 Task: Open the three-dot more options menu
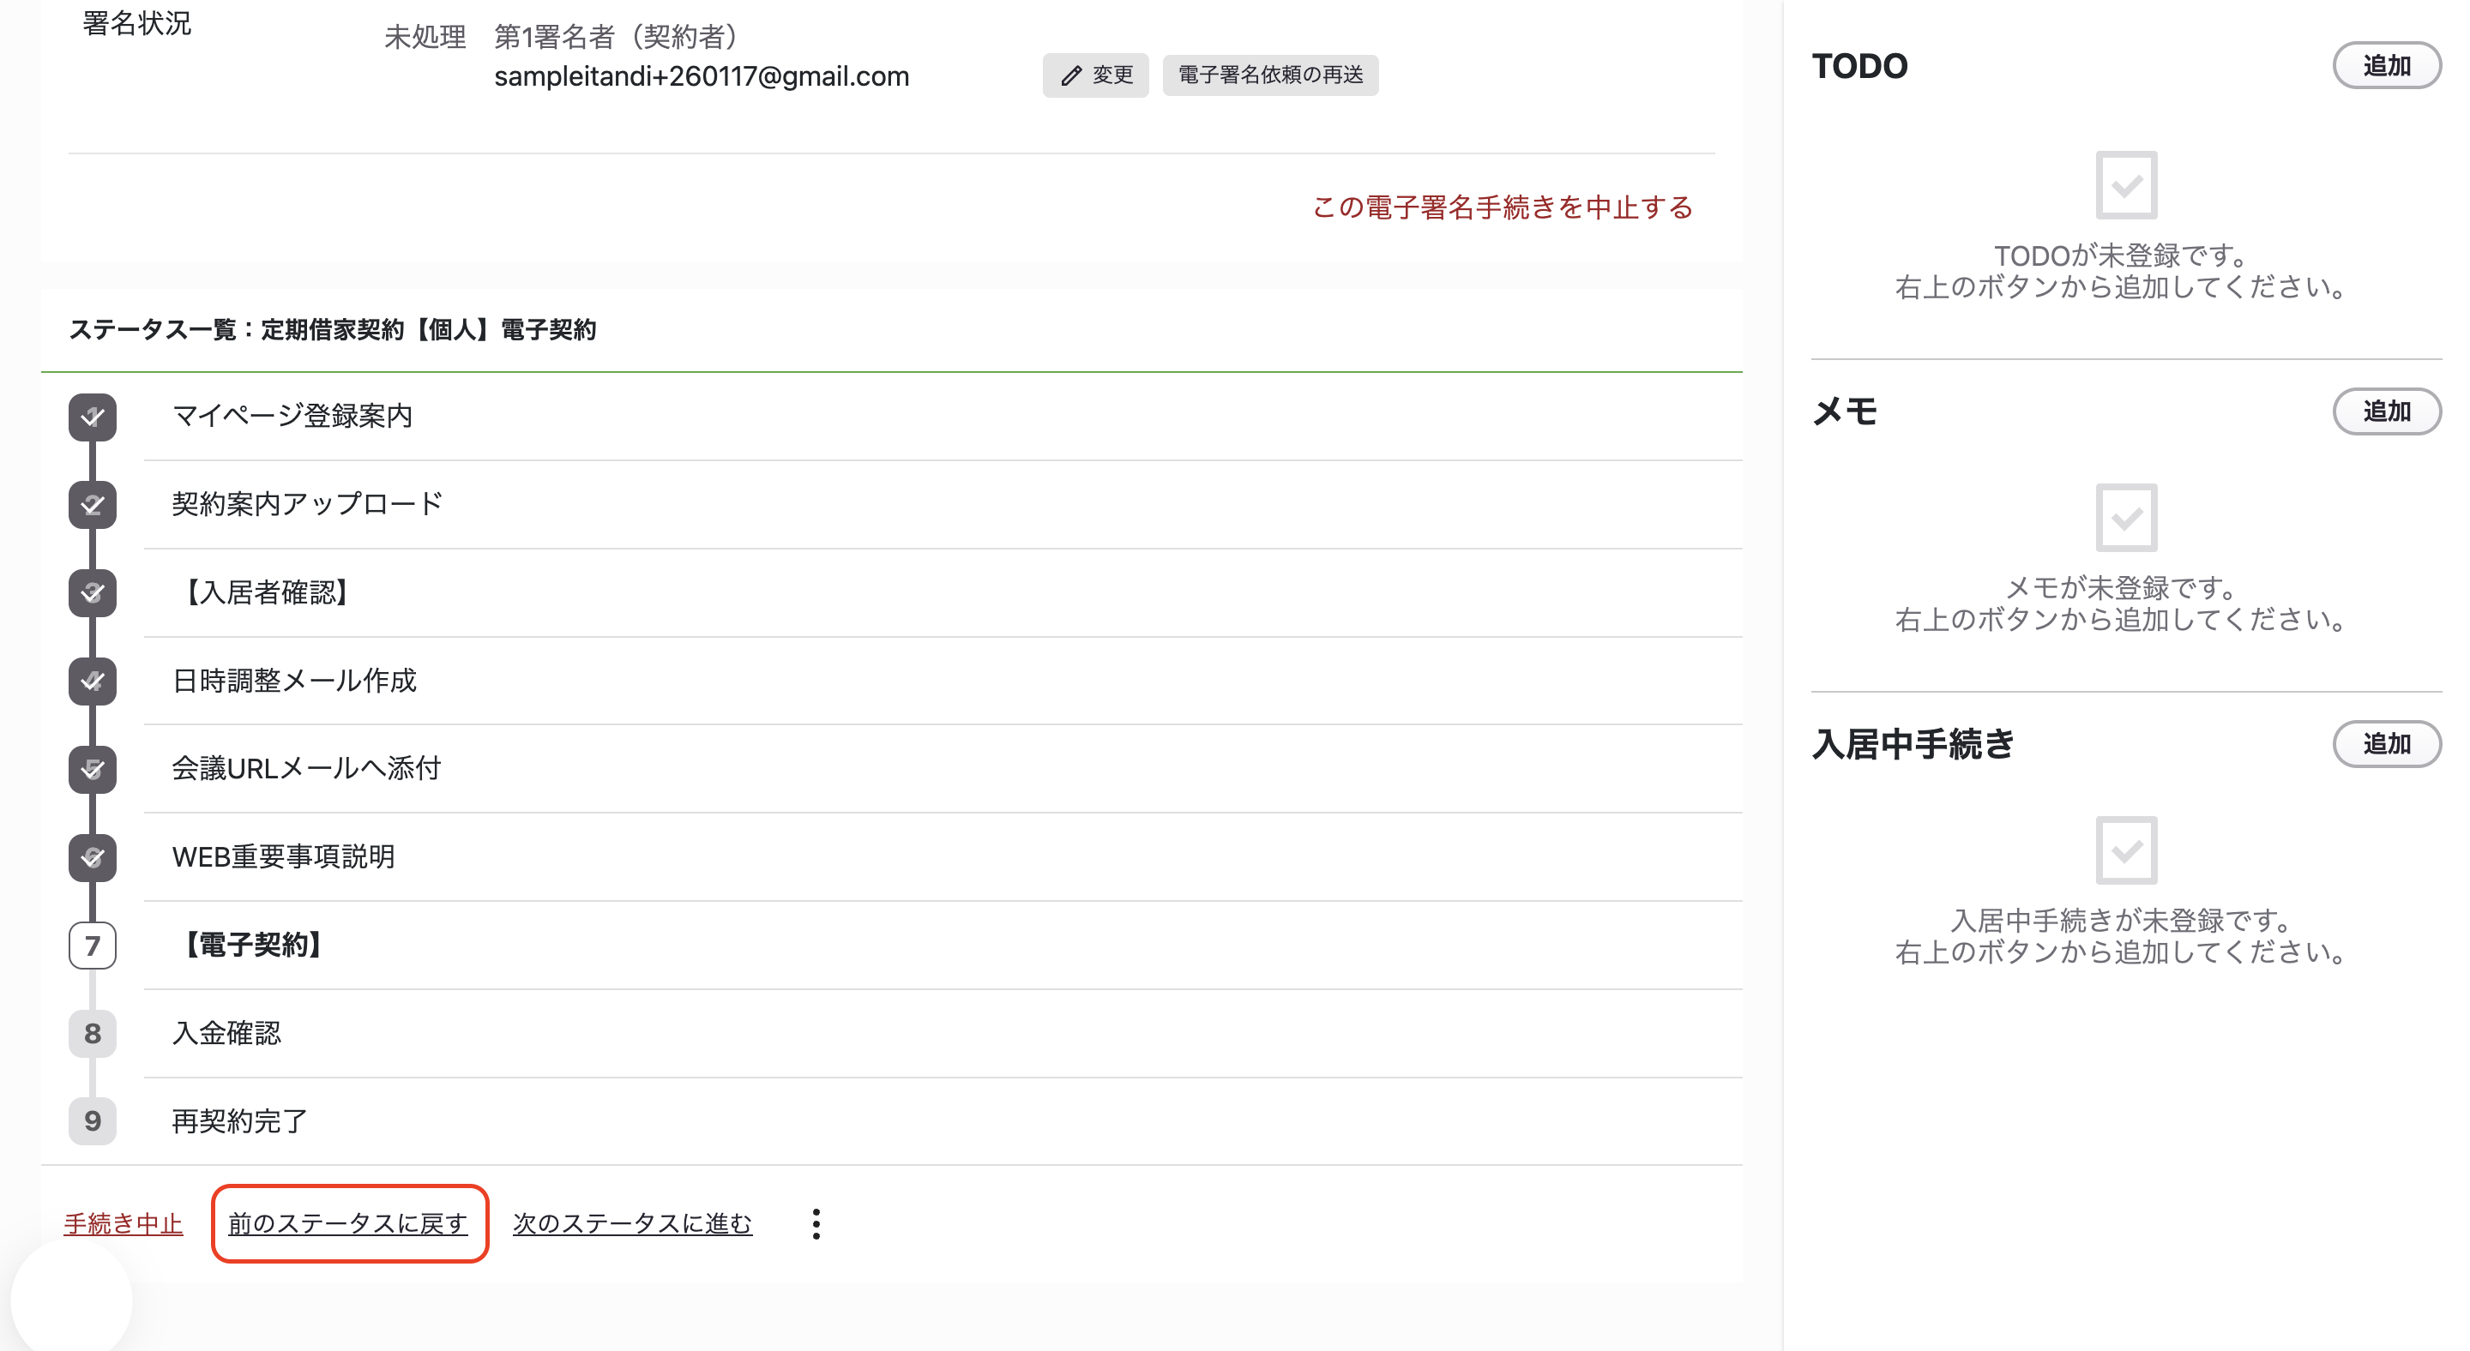coord(816,1223)
